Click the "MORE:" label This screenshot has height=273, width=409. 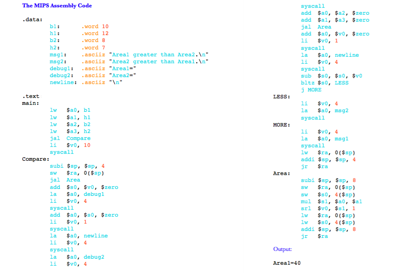[282, 125]
